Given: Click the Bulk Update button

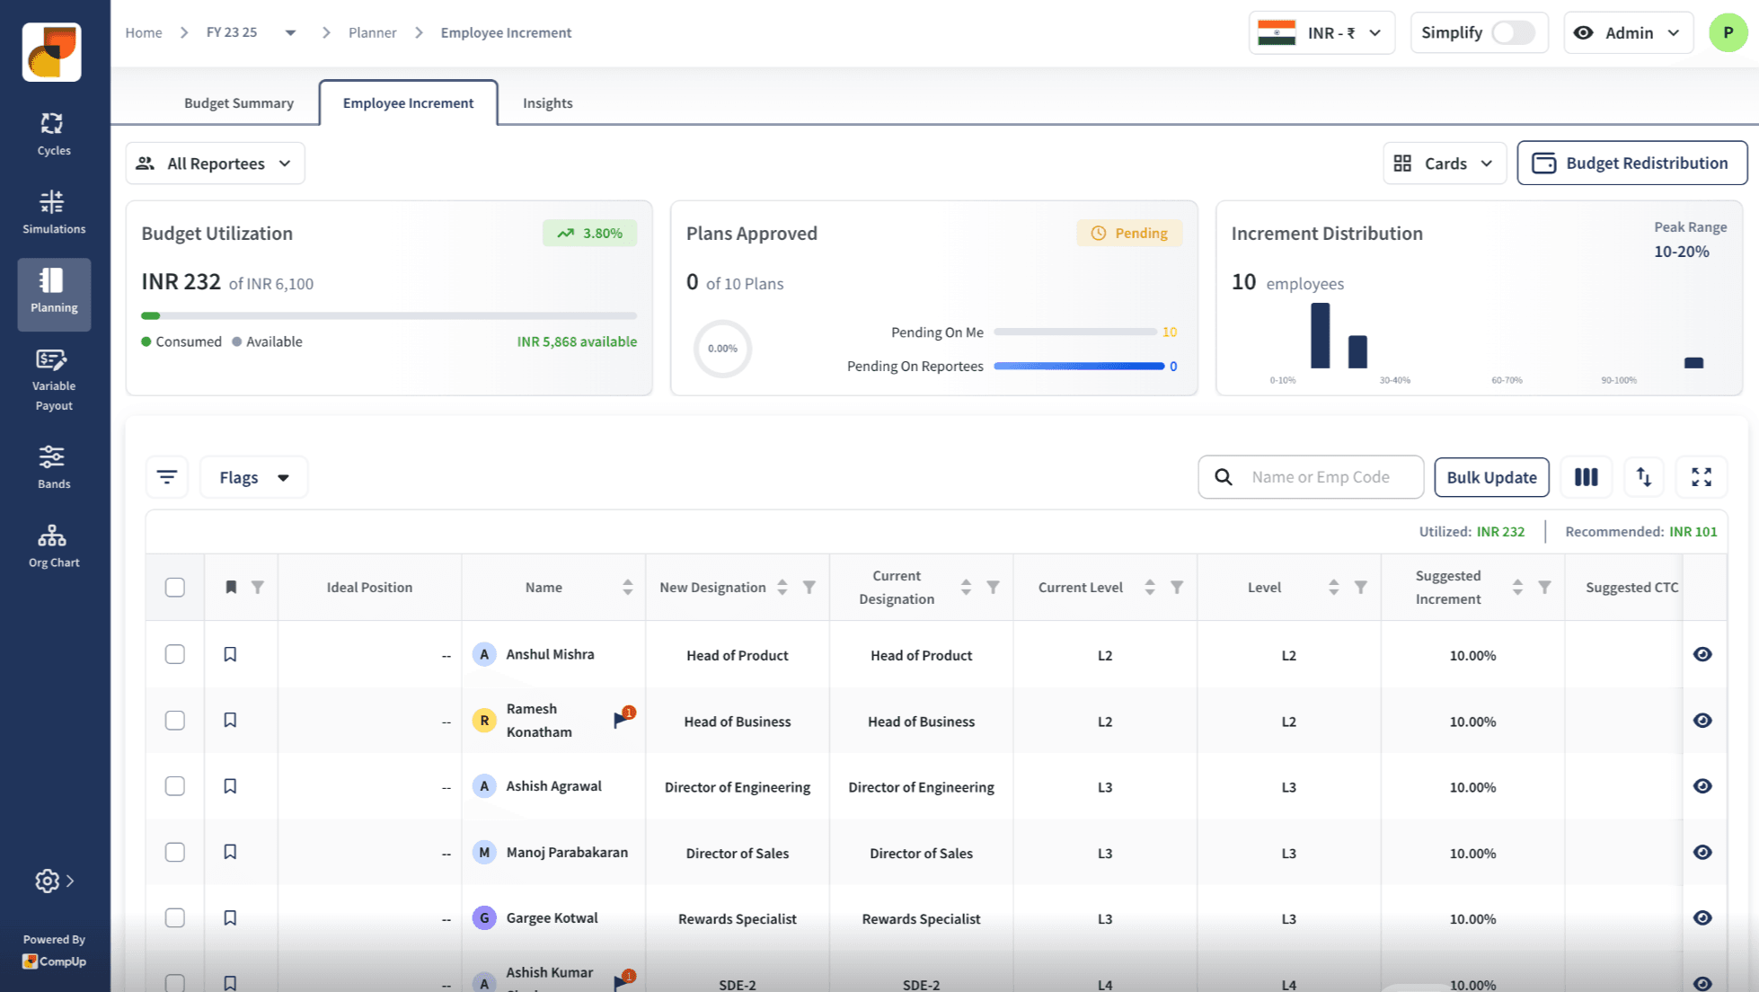Looking at the screenshot, I should [1490, 477].
